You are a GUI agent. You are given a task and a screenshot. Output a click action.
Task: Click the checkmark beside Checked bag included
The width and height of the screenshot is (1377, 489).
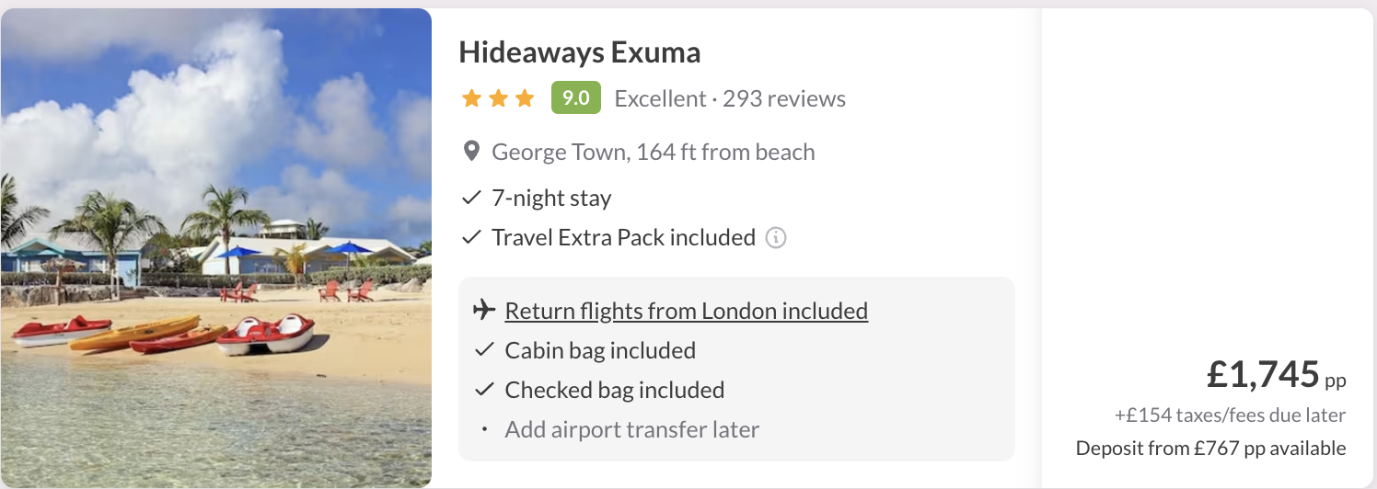click(484, 390)
